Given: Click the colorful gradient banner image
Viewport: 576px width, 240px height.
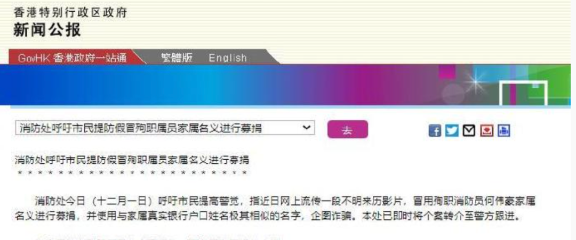Looking at the screenshot, I should point(240,85).
